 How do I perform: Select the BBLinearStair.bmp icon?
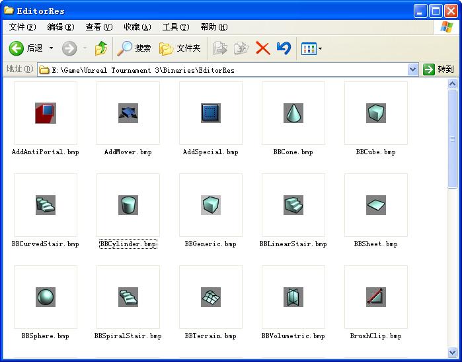[293, 205]
